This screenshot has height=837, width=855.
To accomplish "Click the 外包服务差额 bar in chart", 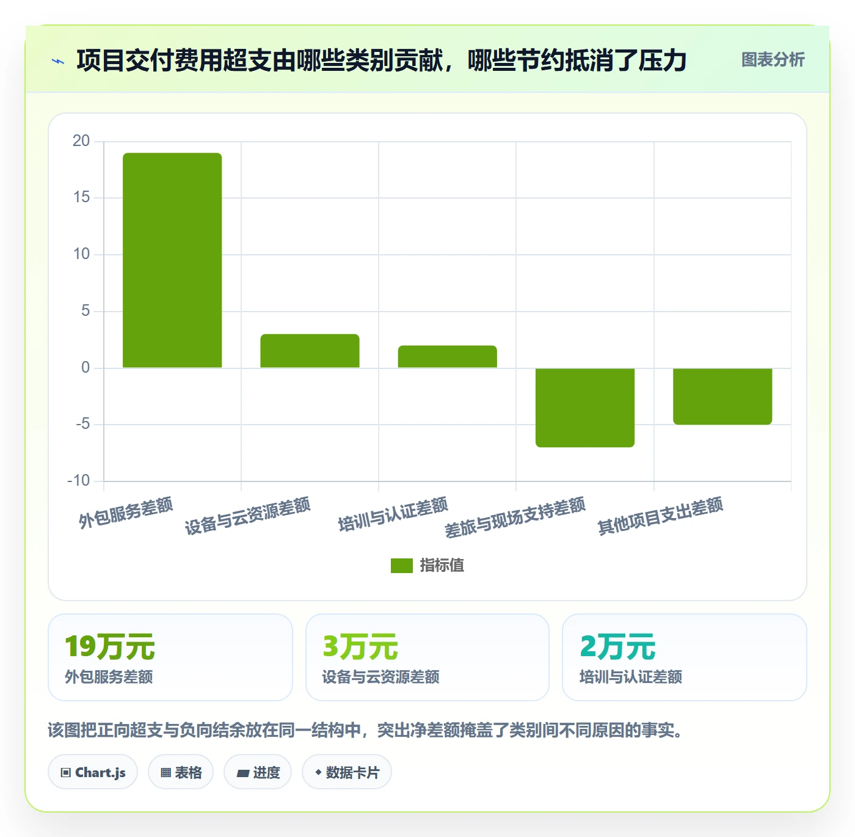I will pyautogui.click(x=172, y=260).
